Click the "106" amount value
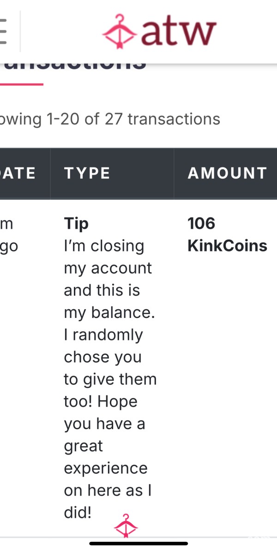Screen dimensions: 277x551 (x=201, y=223)
